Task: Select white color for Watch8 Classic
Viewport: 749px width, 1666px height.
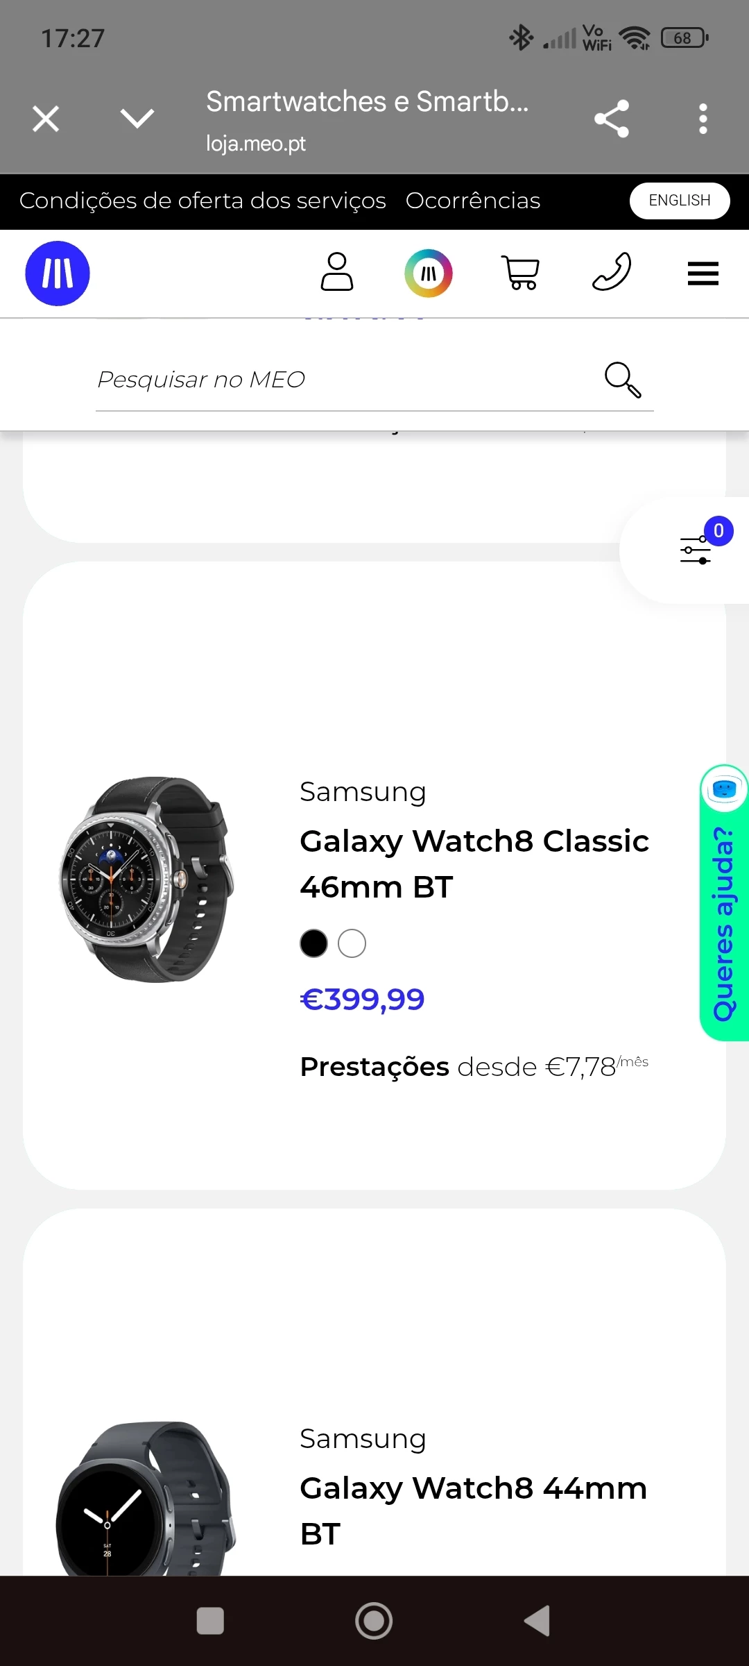Action: (x=352, y=943)
